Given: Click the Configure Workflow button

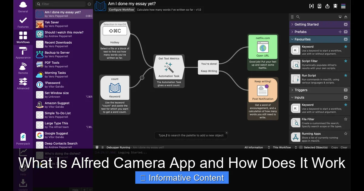Looking at the screenshot, I should (121, 10).
